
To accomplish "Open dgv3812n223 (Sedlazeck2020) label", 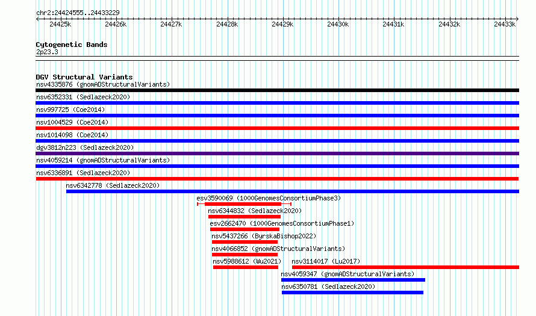I will tap(85, 147).
